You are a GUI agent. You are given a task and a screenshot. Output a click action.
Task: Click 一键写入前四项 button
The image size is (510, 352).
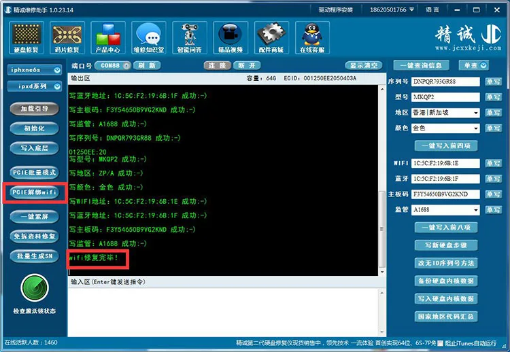pyautogui.click(x=446, y=145)
